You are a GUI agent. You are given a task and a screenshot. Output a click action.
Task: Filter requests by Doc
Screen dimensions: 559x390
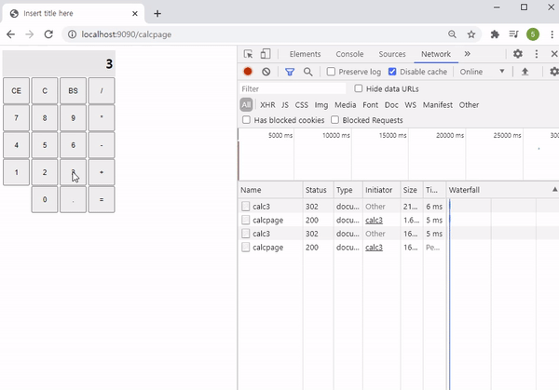pos(391,104)
